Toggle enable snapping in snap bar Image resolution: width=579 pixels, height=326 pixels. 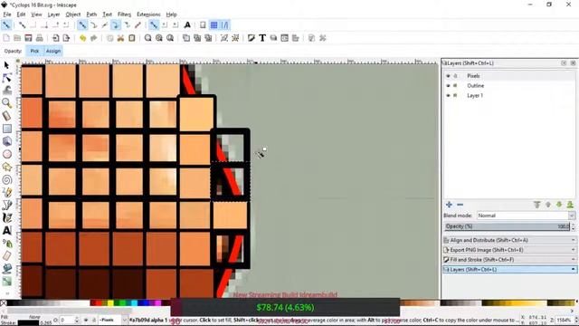coord(6,25)
